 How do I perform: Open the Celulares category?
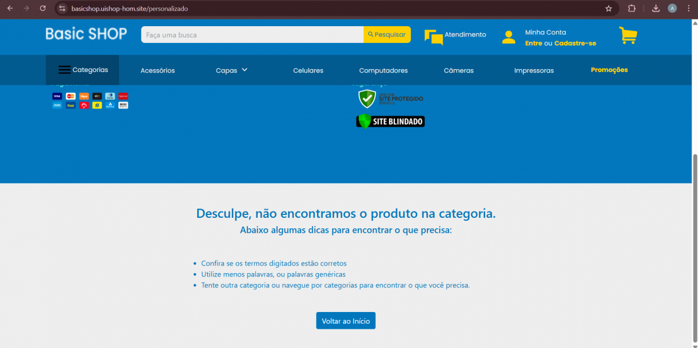point(308,70)
